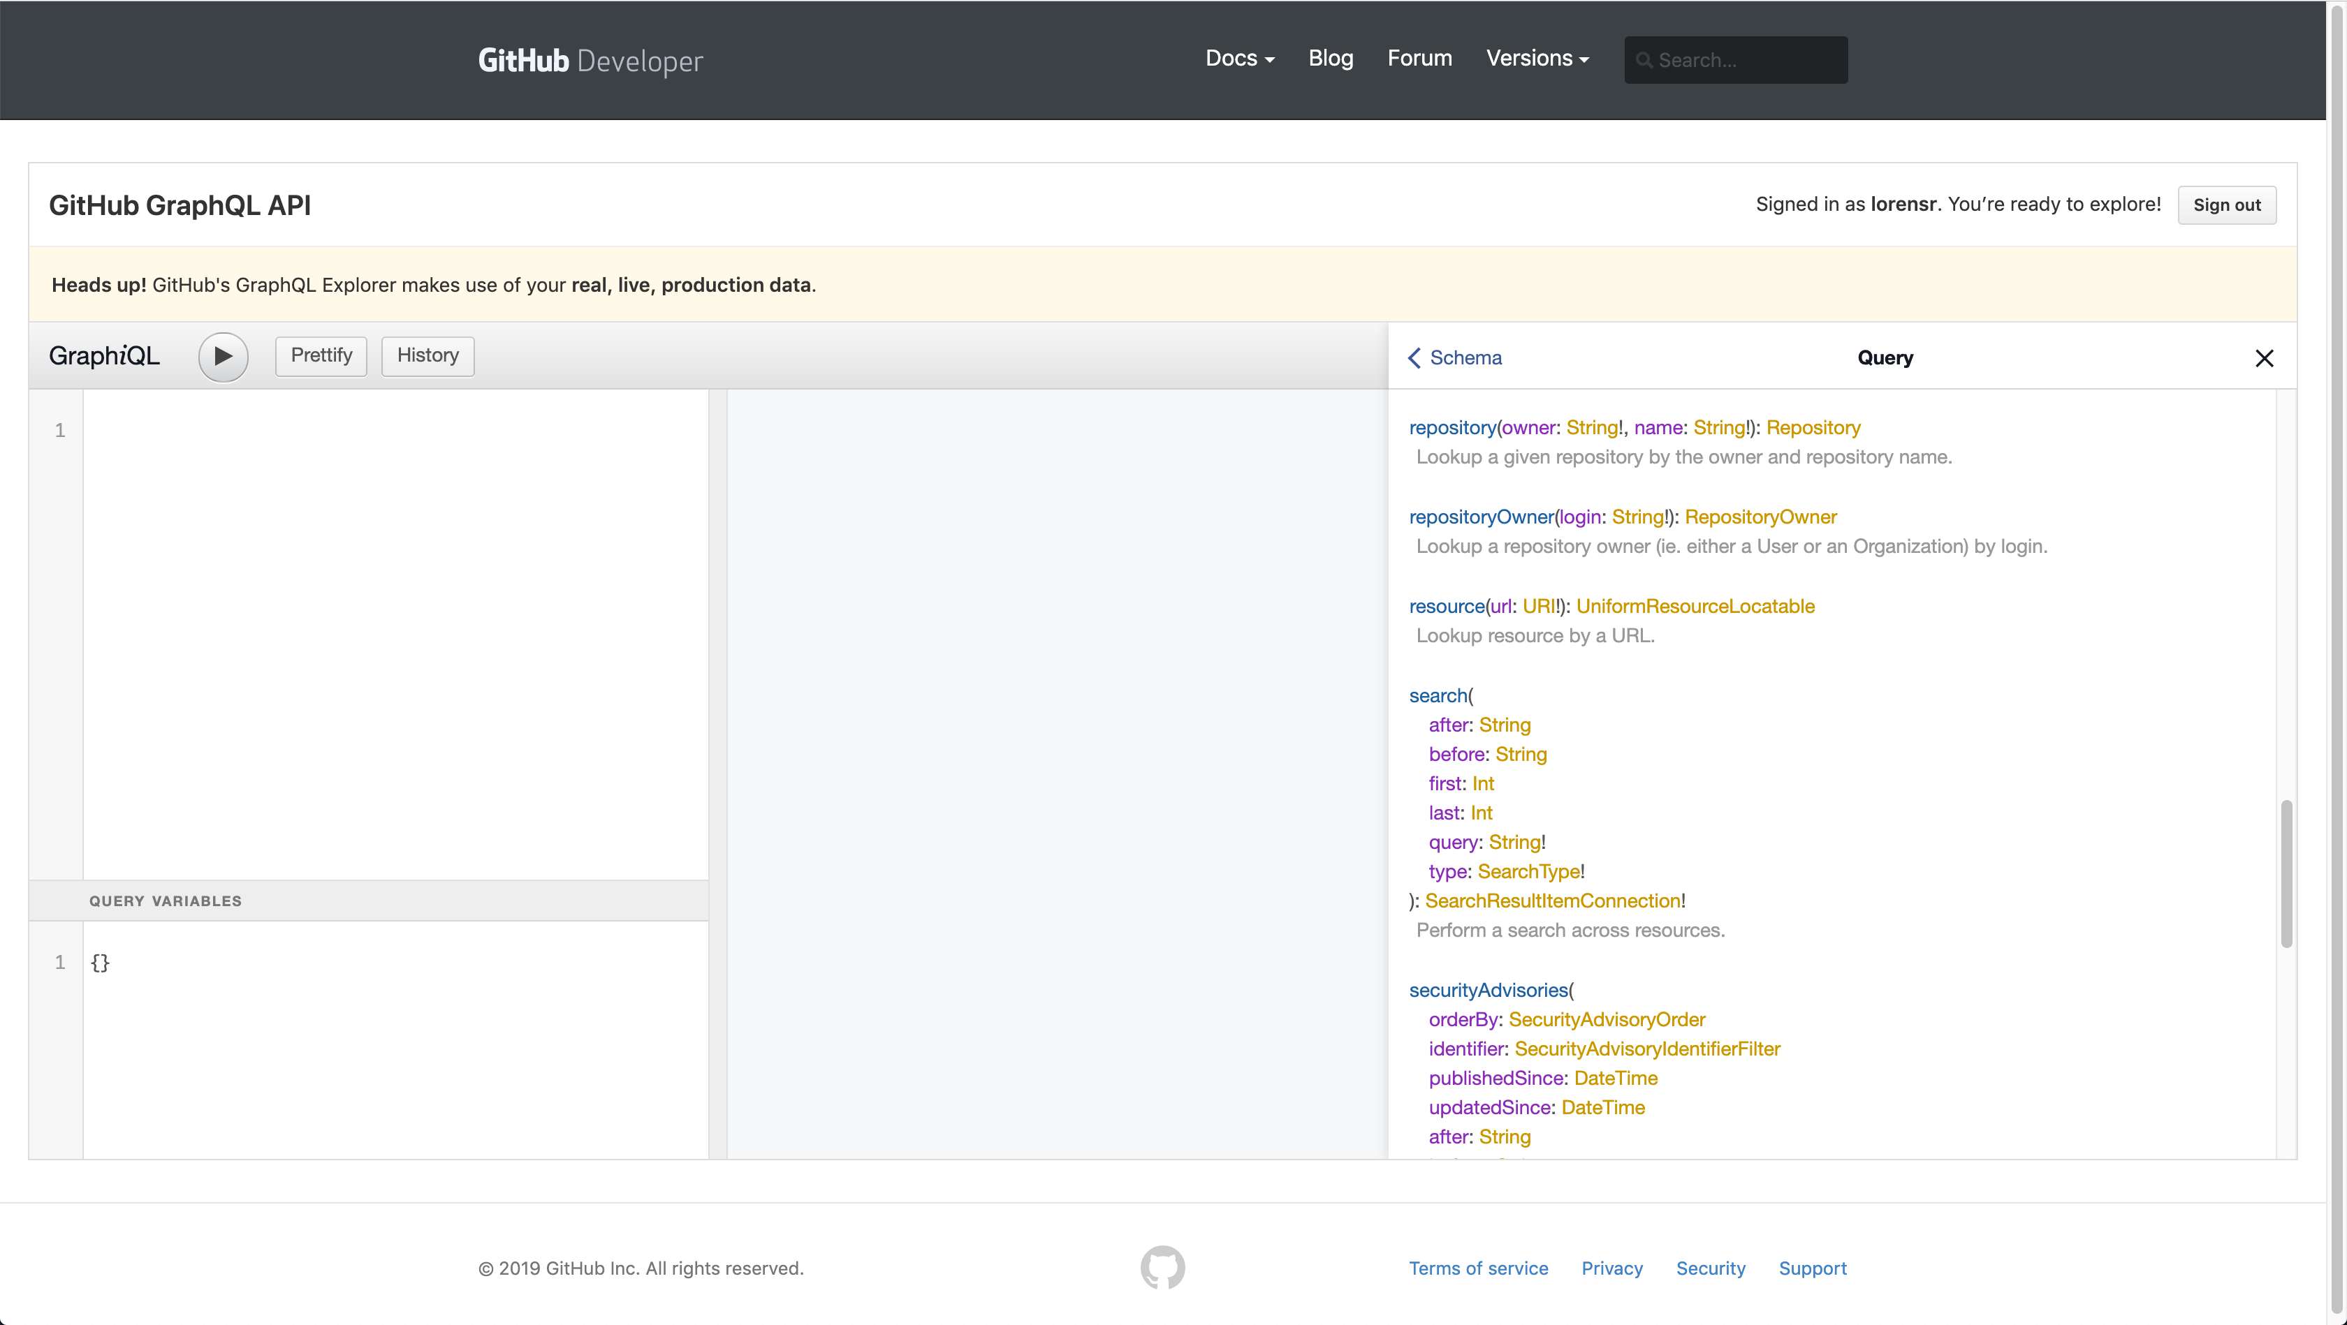Click the GitHub Octocat logo in footer

(1162, 1267)
